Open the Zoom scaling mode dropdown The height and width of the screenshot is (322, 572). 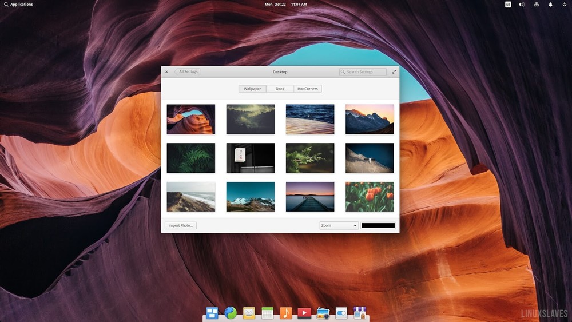[x=339, y=225]
